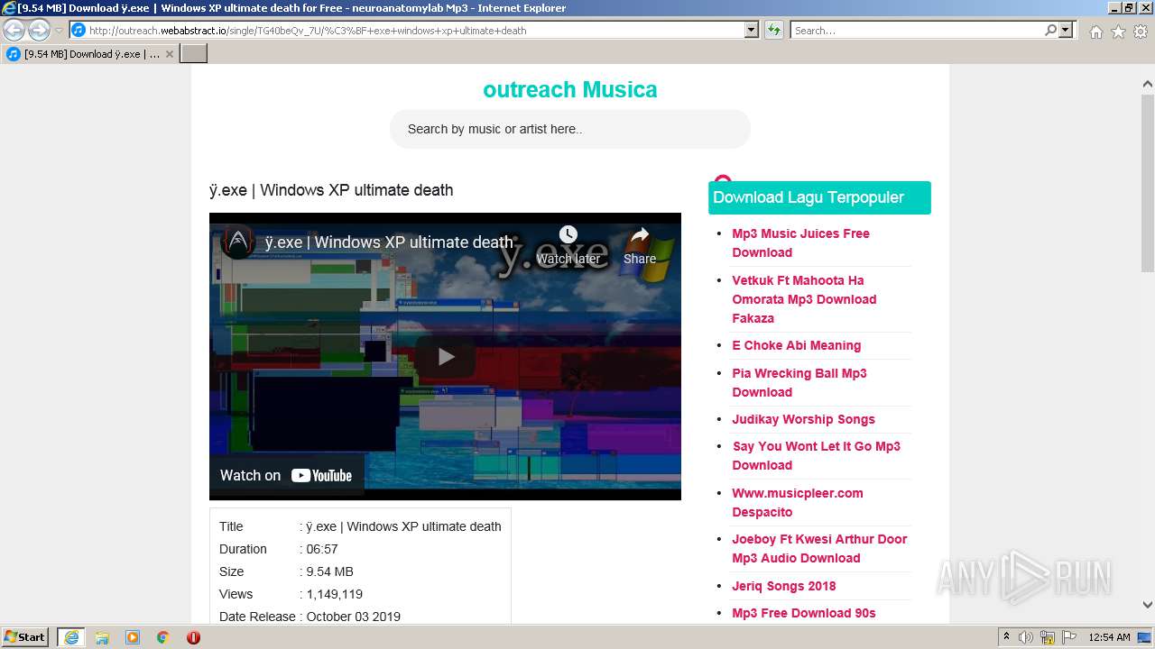Click the browser Back arrow button
The width and height of the screenshot is (1155, 649).
coord(14,31)
